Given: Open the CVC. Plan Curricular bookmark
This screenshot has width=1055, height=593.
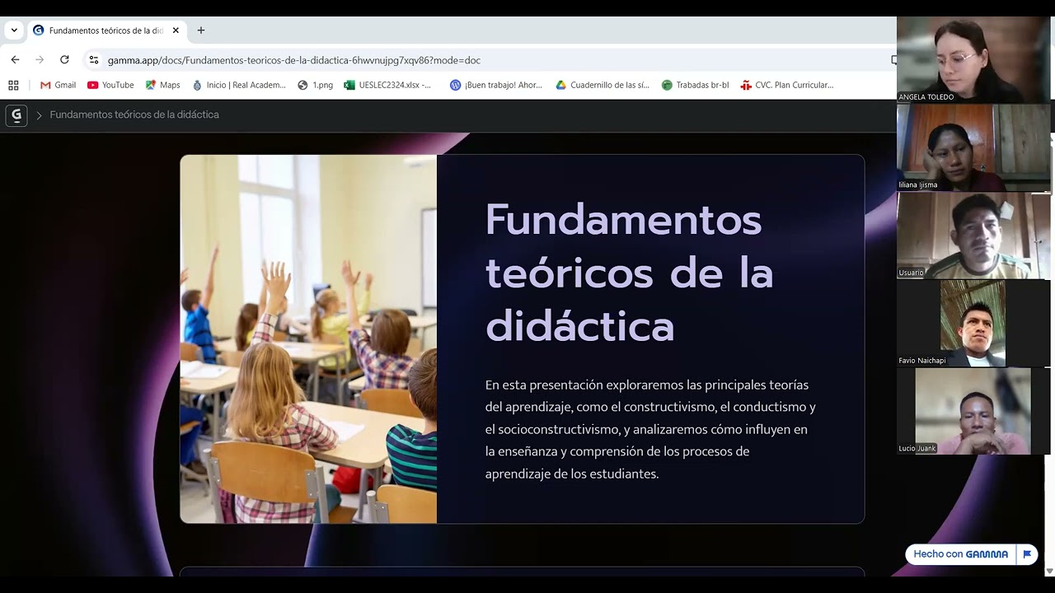Looking at the screenshot, I should point(787,85).
